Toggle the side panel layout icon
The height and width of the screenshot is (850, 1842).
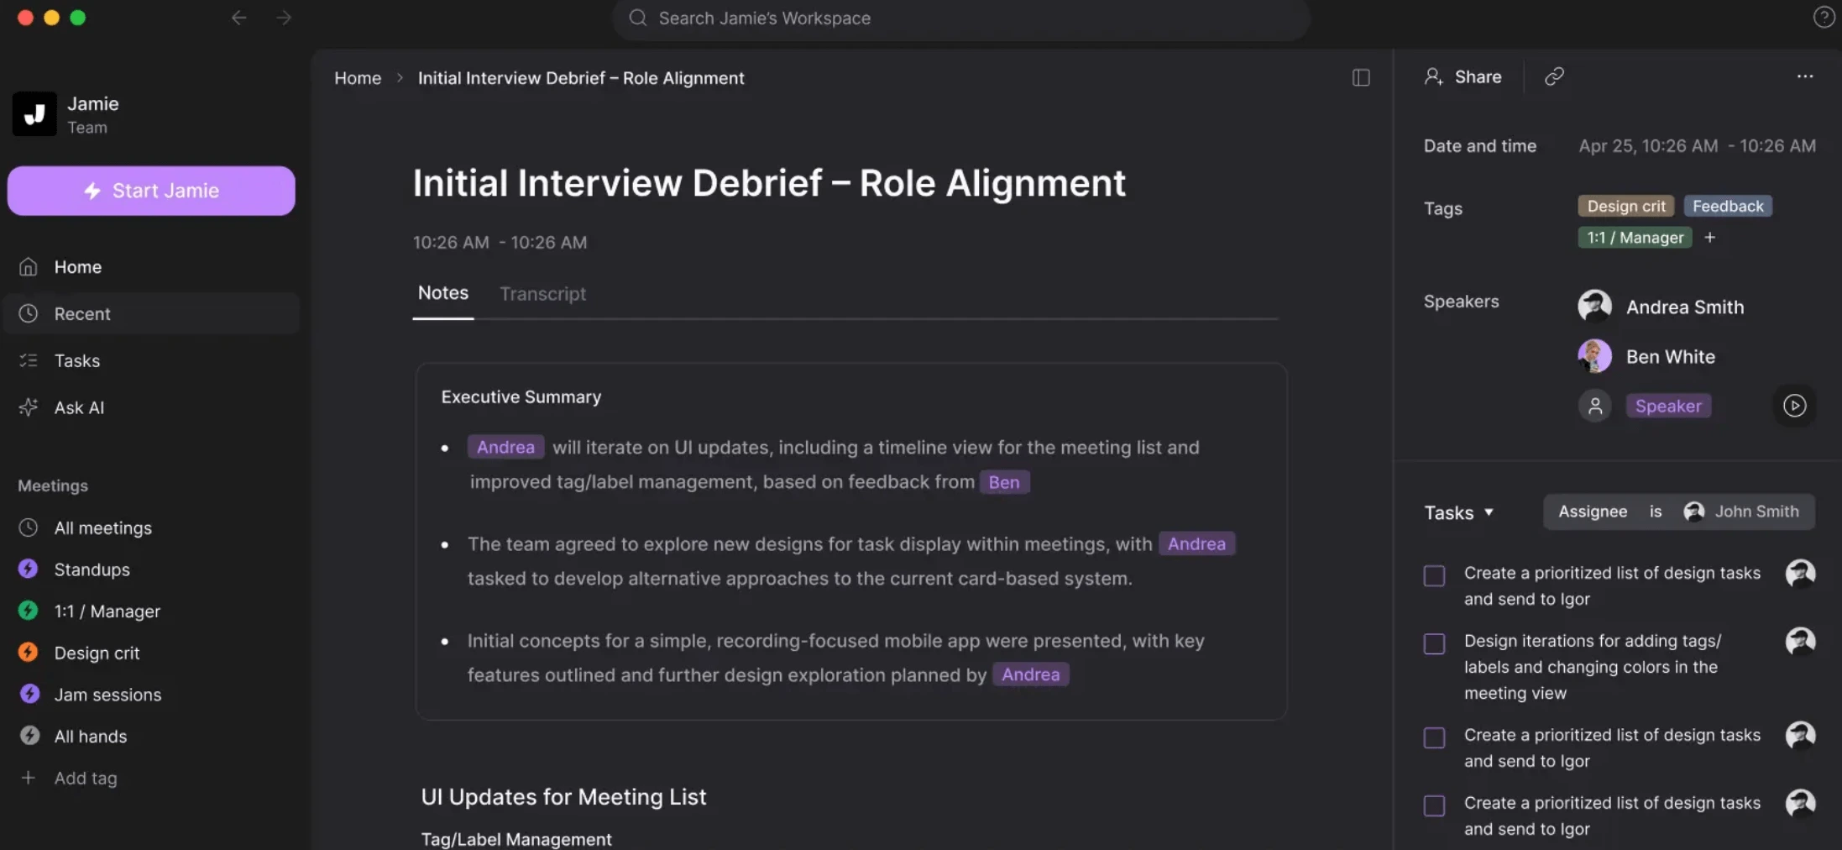pyautogui.click(x=1361, y=78)
